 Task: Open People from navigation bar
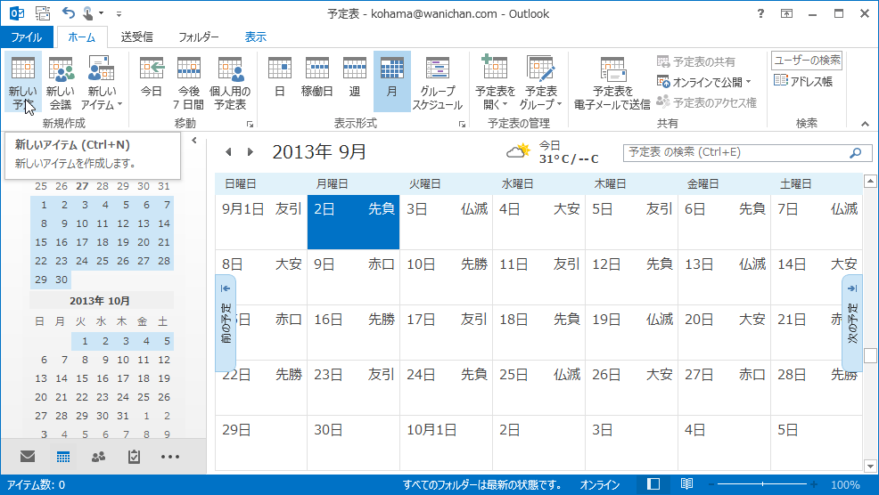[x=99, y=457]
